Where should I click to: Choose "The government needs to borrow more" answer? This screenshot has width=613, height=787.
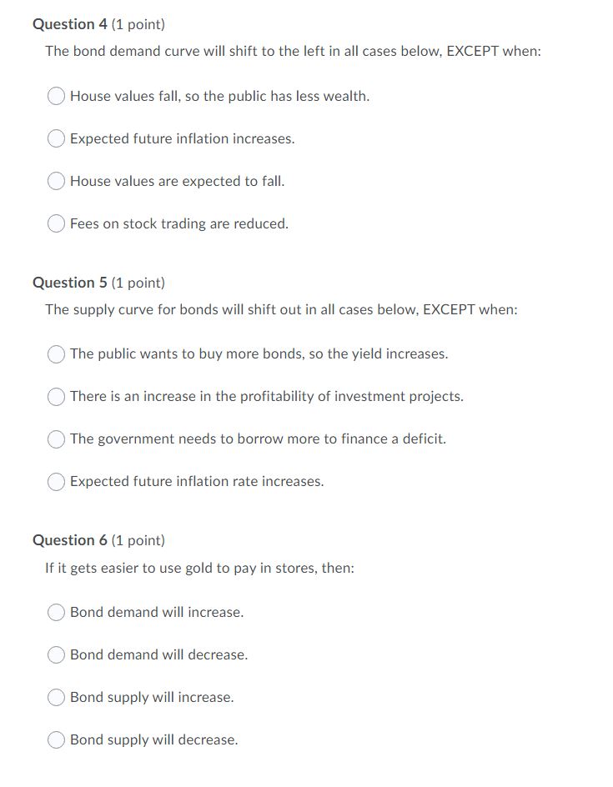56,439
